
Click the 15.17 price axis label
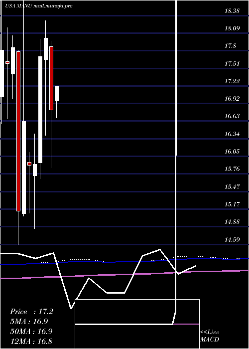point(232,204)
